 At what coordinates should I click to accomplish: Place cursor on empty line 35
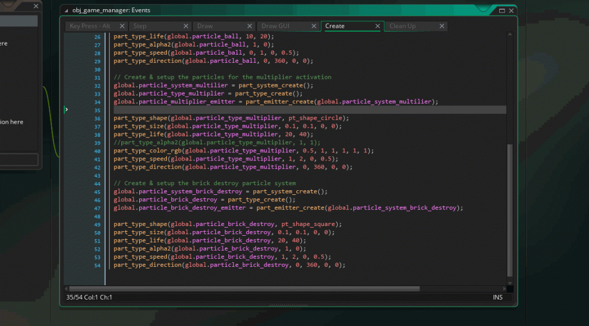coord(310,110)
